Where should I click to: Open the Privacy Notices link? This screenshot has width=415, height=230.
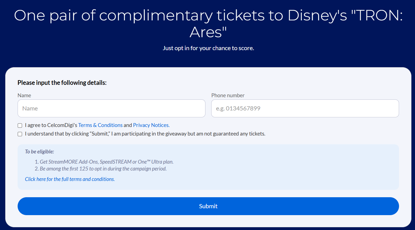[x=151, y=125]
